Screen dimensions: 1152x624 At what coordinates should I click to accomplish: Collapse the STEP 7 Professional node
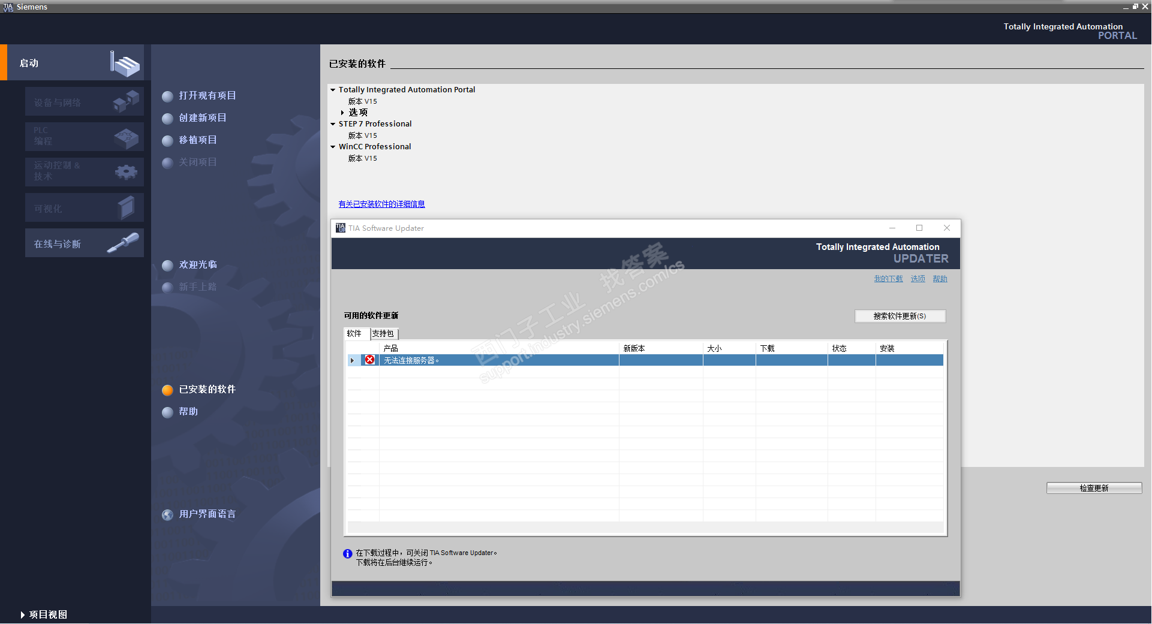coord(333,124)
